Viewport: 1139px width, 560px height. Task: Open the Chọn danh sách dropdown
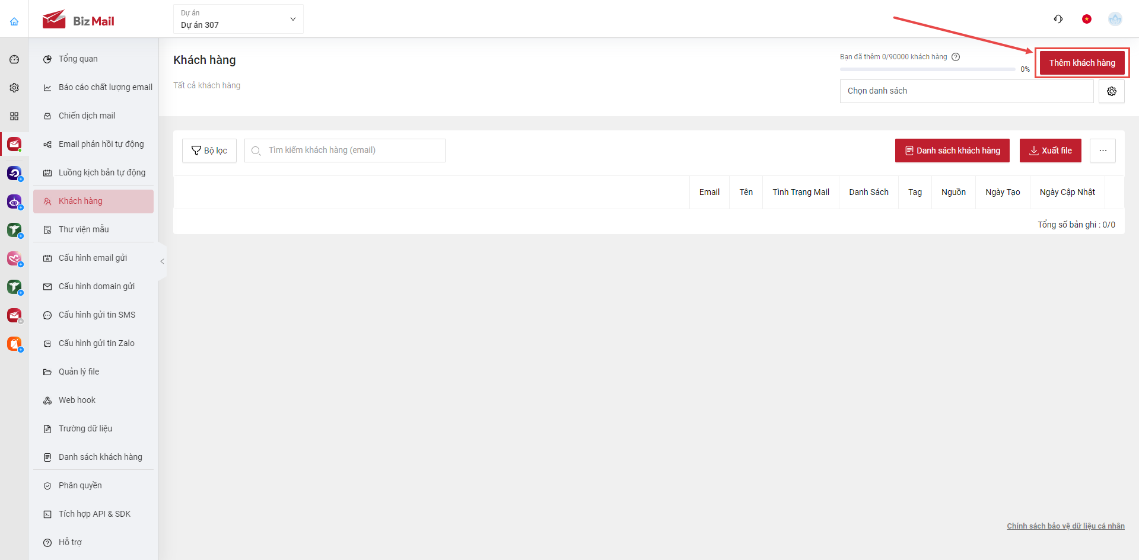pos(967,91)
